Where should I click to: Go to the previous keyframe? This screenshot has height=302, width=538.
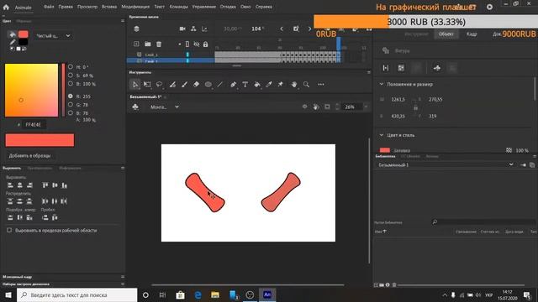point(282,29)
